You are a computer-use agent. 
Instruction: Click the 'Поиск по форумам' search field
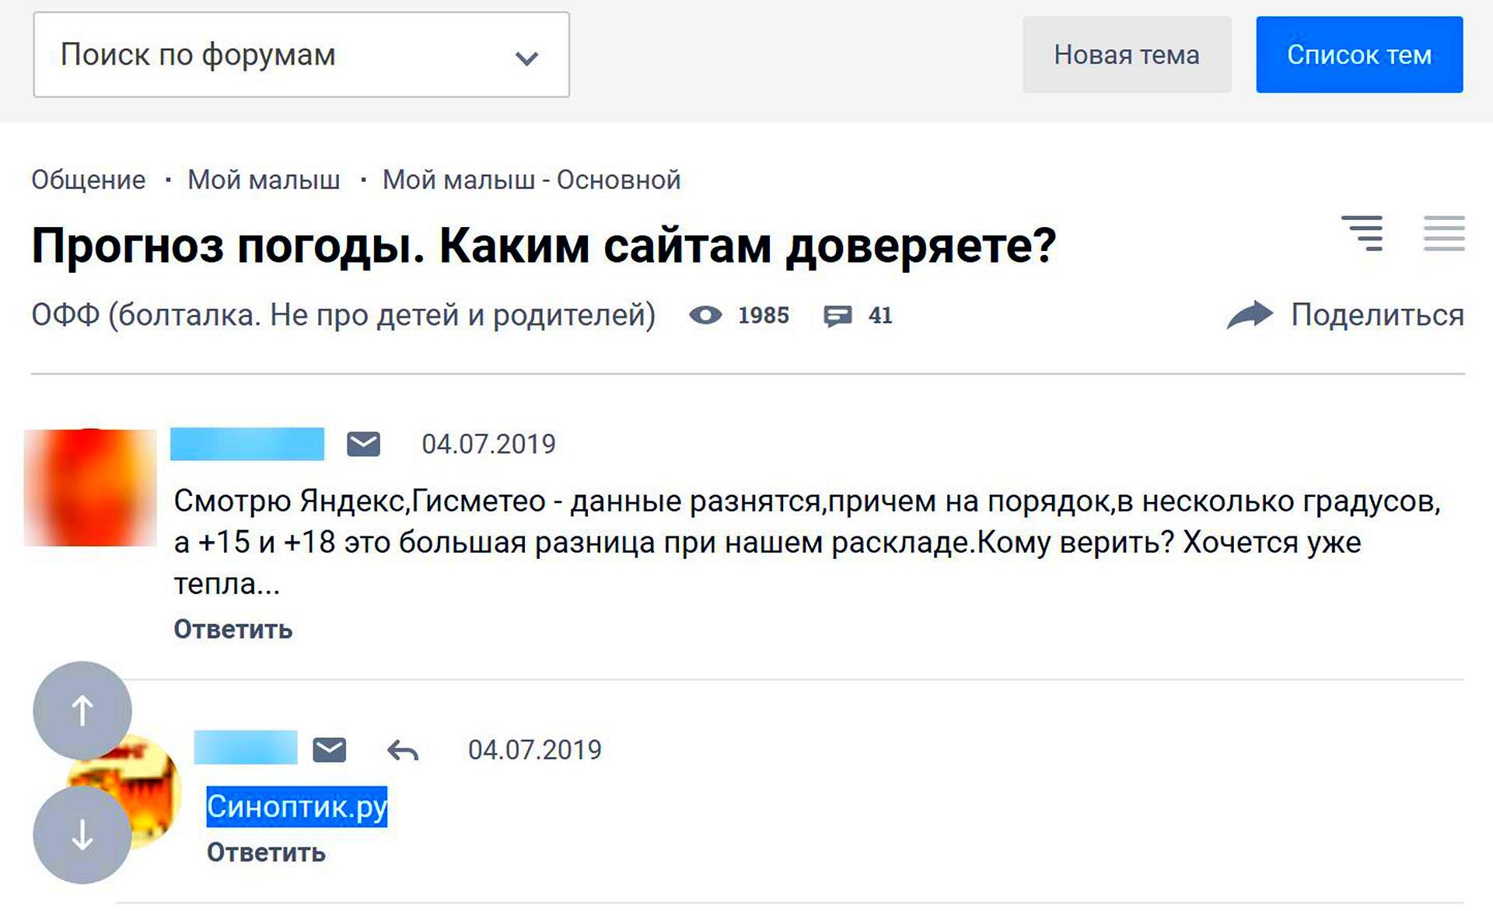[272, 55]
